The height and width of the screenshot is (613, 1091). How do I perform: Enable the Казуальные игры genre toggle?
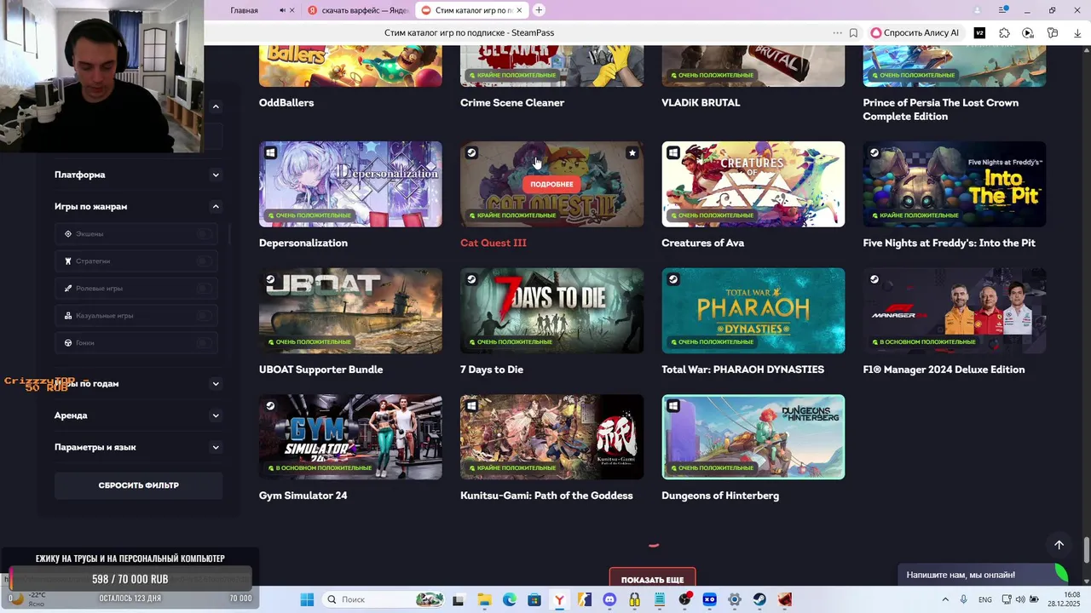pyautogui.click(x=204, y=316)
